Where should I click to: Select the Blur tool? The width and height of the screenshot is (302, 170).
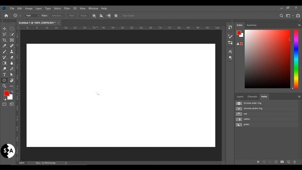12,63
